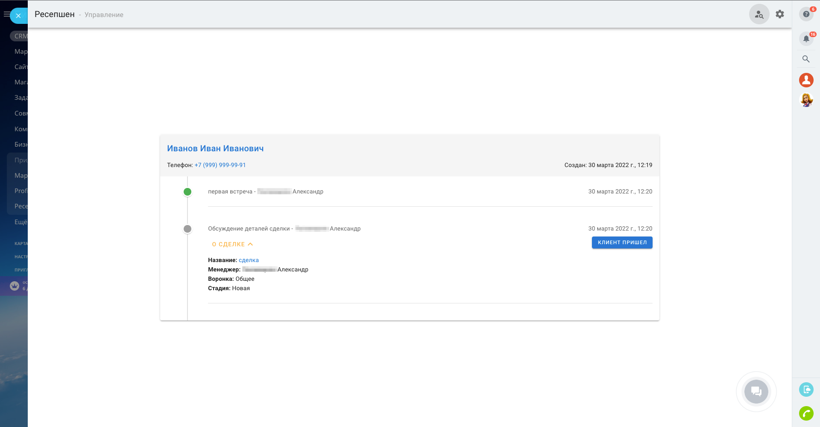Open the help question mark icon

(x=806, y=14)
